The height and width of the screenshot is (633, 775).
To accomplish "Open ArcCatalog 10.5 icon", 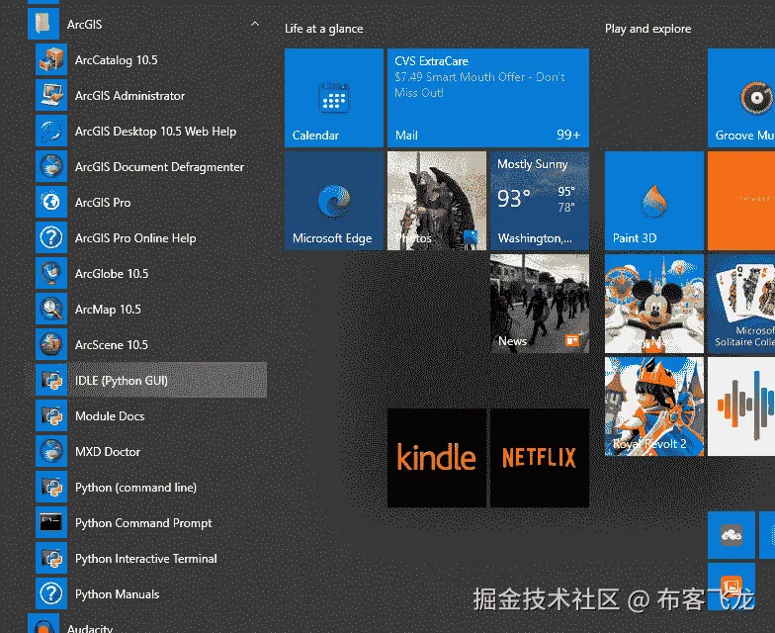I will [x=51, y=59].
